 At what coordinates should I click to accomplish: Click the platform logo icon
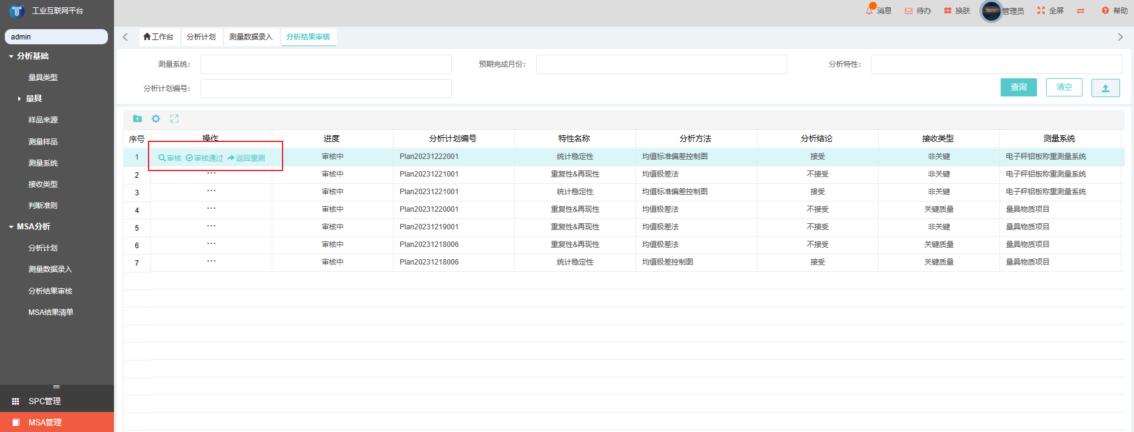point(16,10)
